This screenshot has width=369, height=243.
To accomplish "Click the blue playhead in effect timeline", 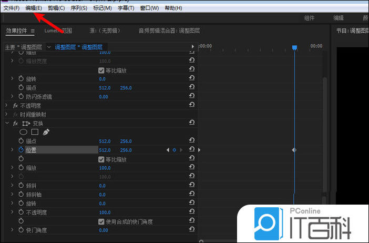I will 294,48.
